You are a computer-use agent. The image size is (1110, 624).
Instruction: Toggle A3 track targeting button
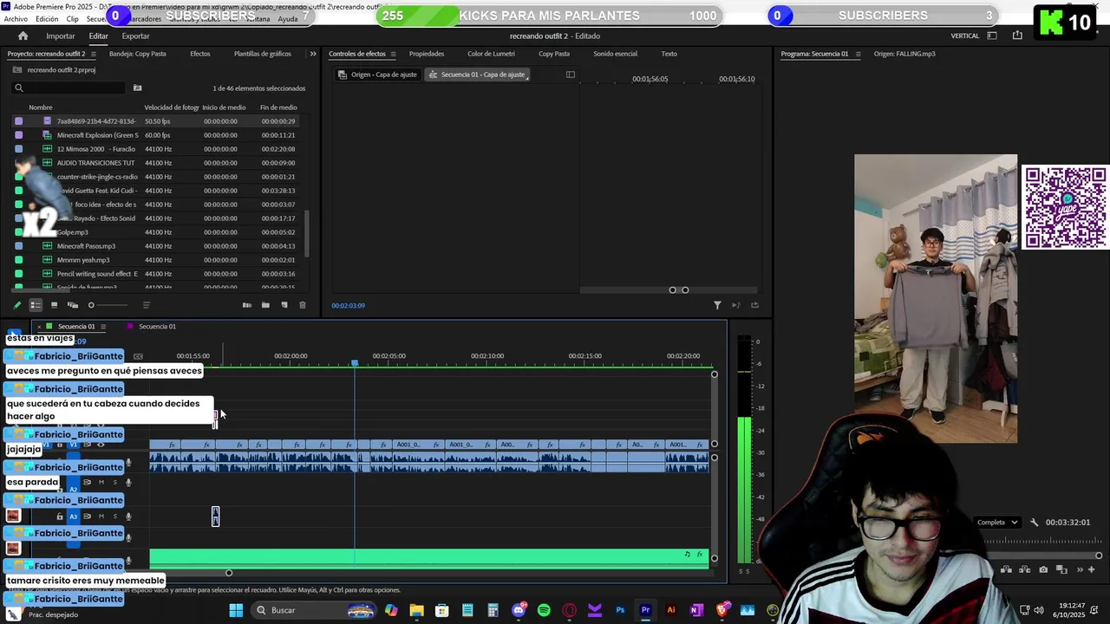click(x=73, y=517)
